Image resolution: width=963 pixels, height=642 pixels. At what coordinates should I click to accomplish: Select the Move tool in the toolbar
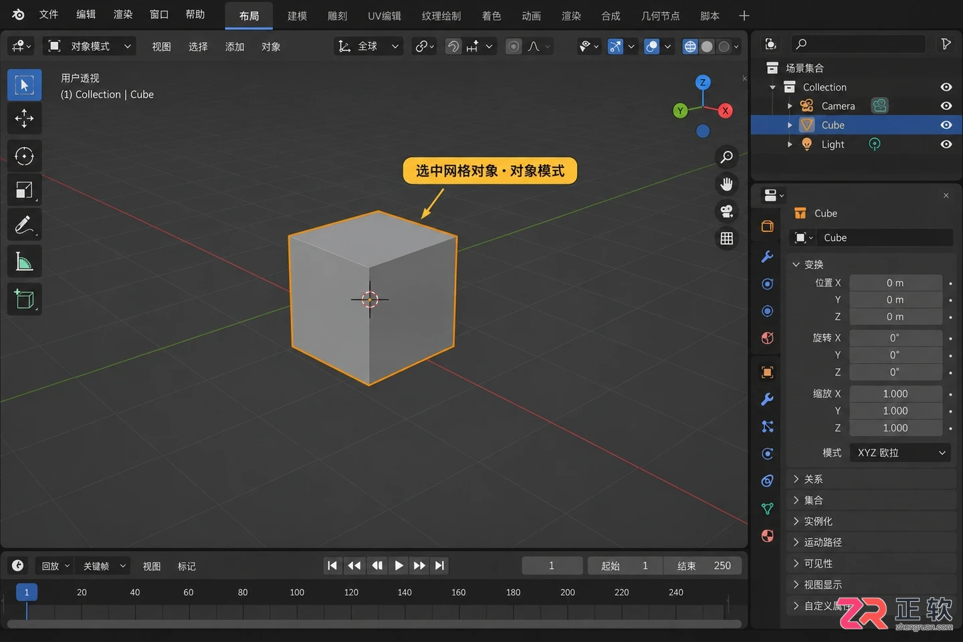24,118
